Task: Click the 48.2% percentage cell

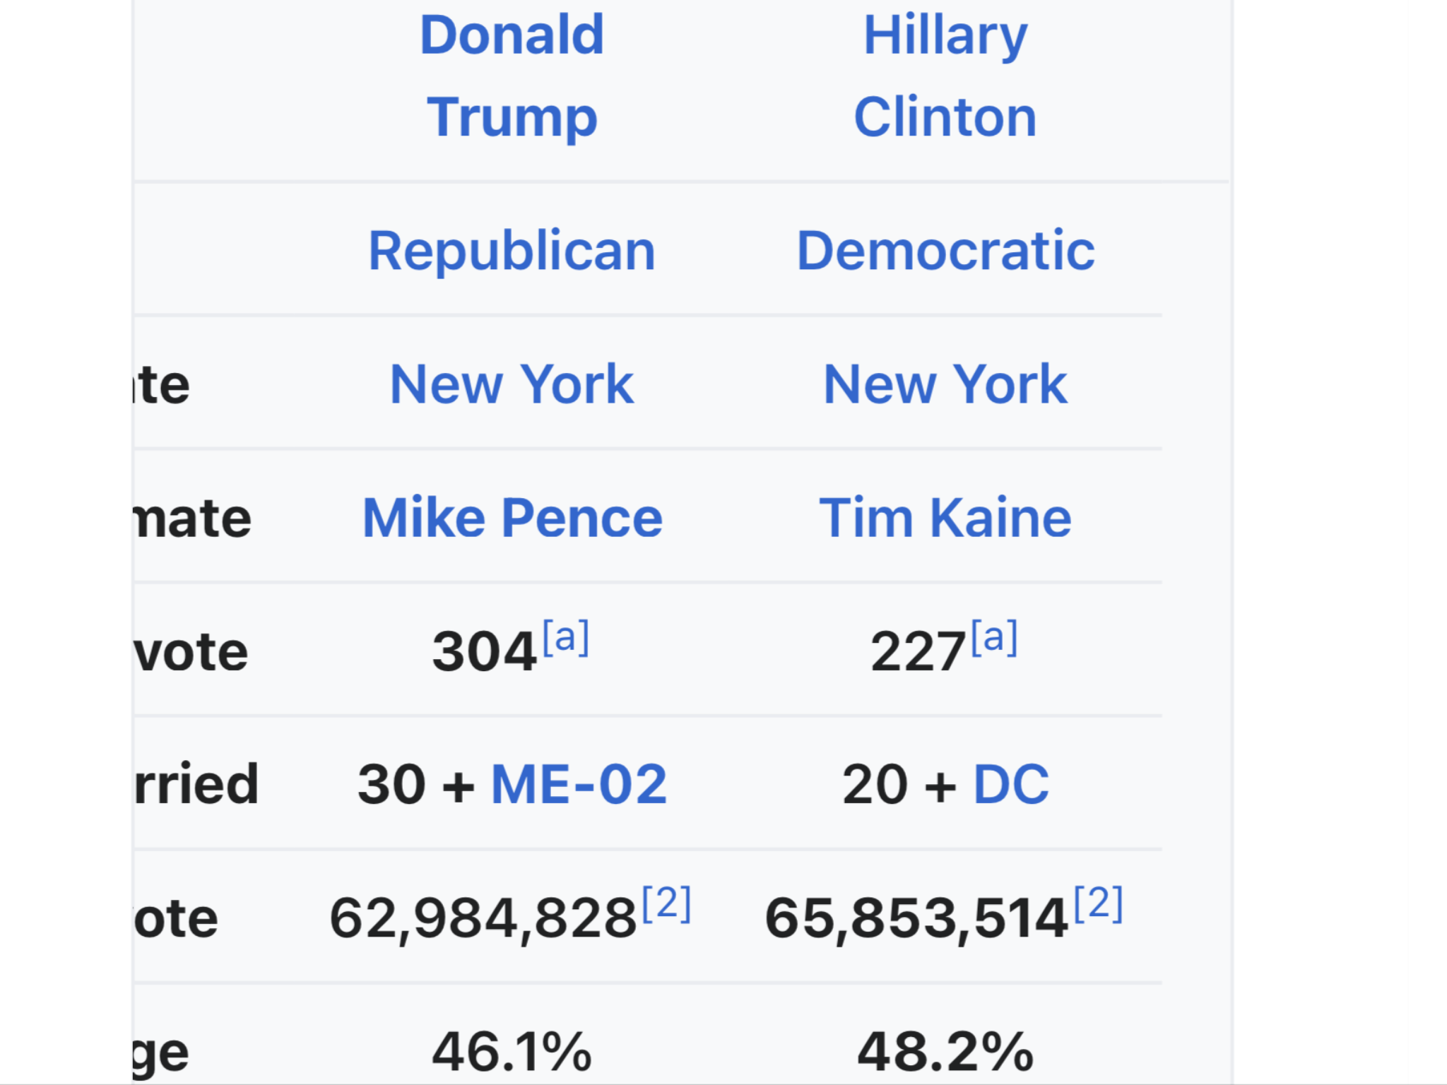Action: (945, 1052)
